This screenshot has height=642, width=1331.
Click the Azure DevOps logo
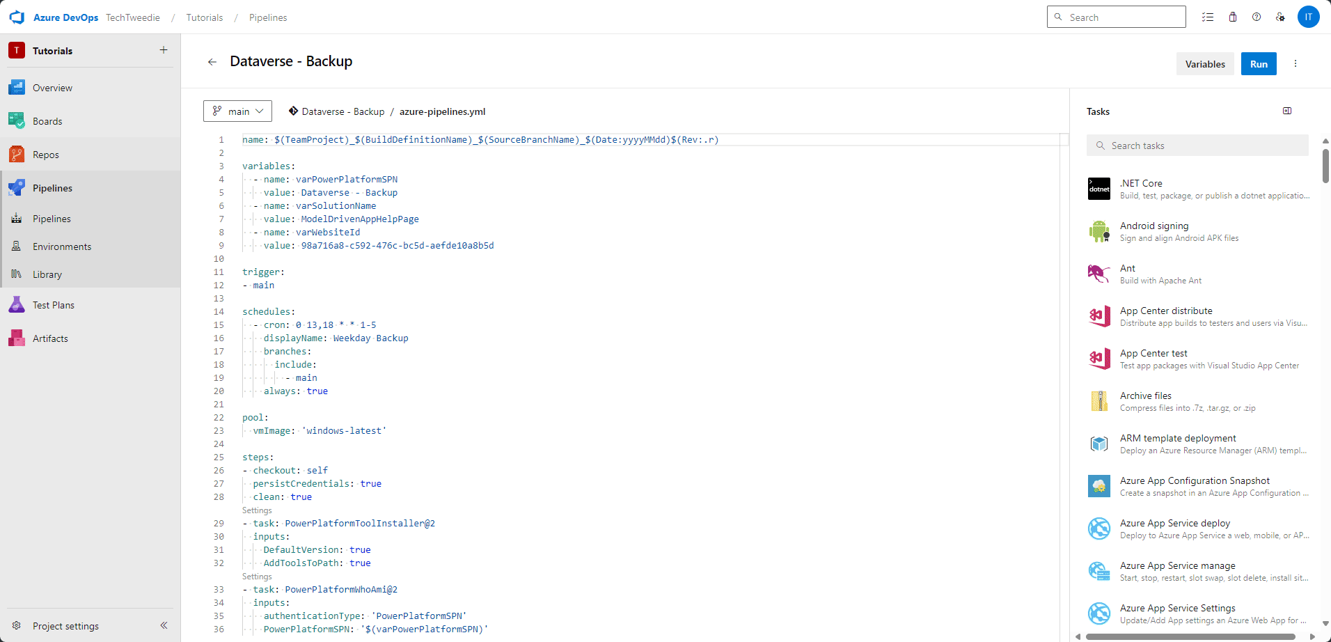[17, 17]
